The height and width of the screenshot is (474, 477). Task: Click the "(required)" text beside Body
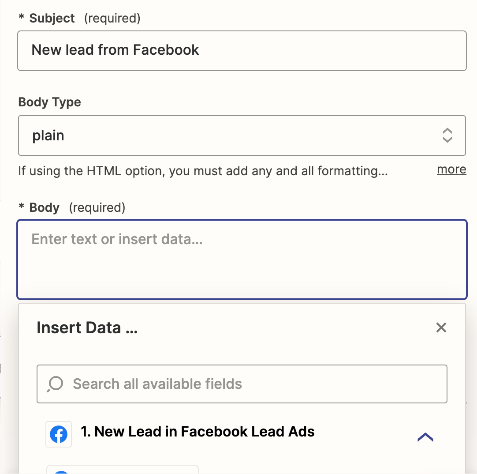click(97, 207)
